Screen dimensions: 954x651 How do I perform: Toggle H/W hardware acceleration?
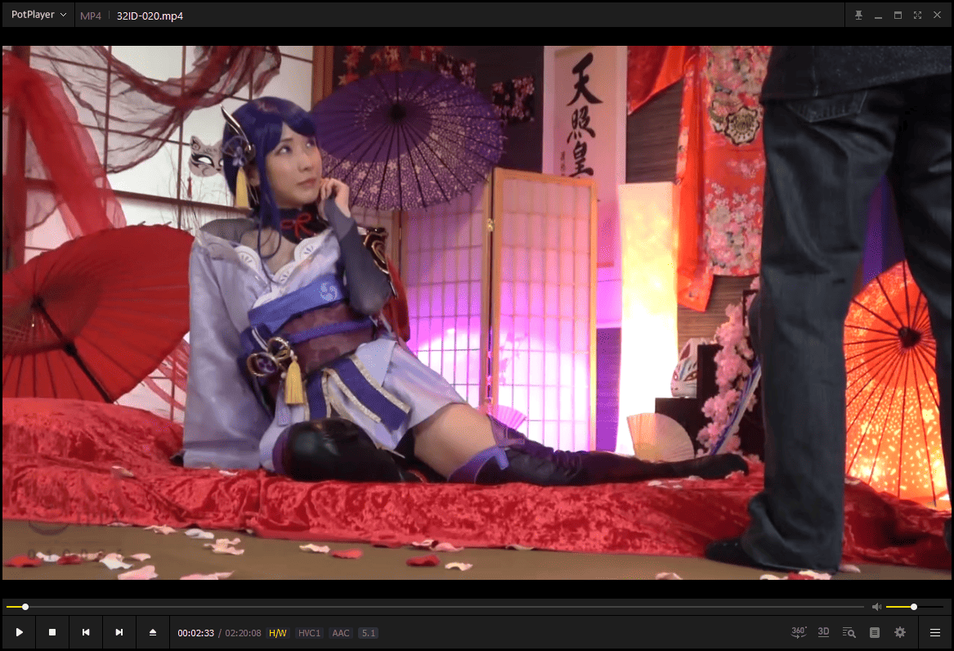(x=277, y=633)
